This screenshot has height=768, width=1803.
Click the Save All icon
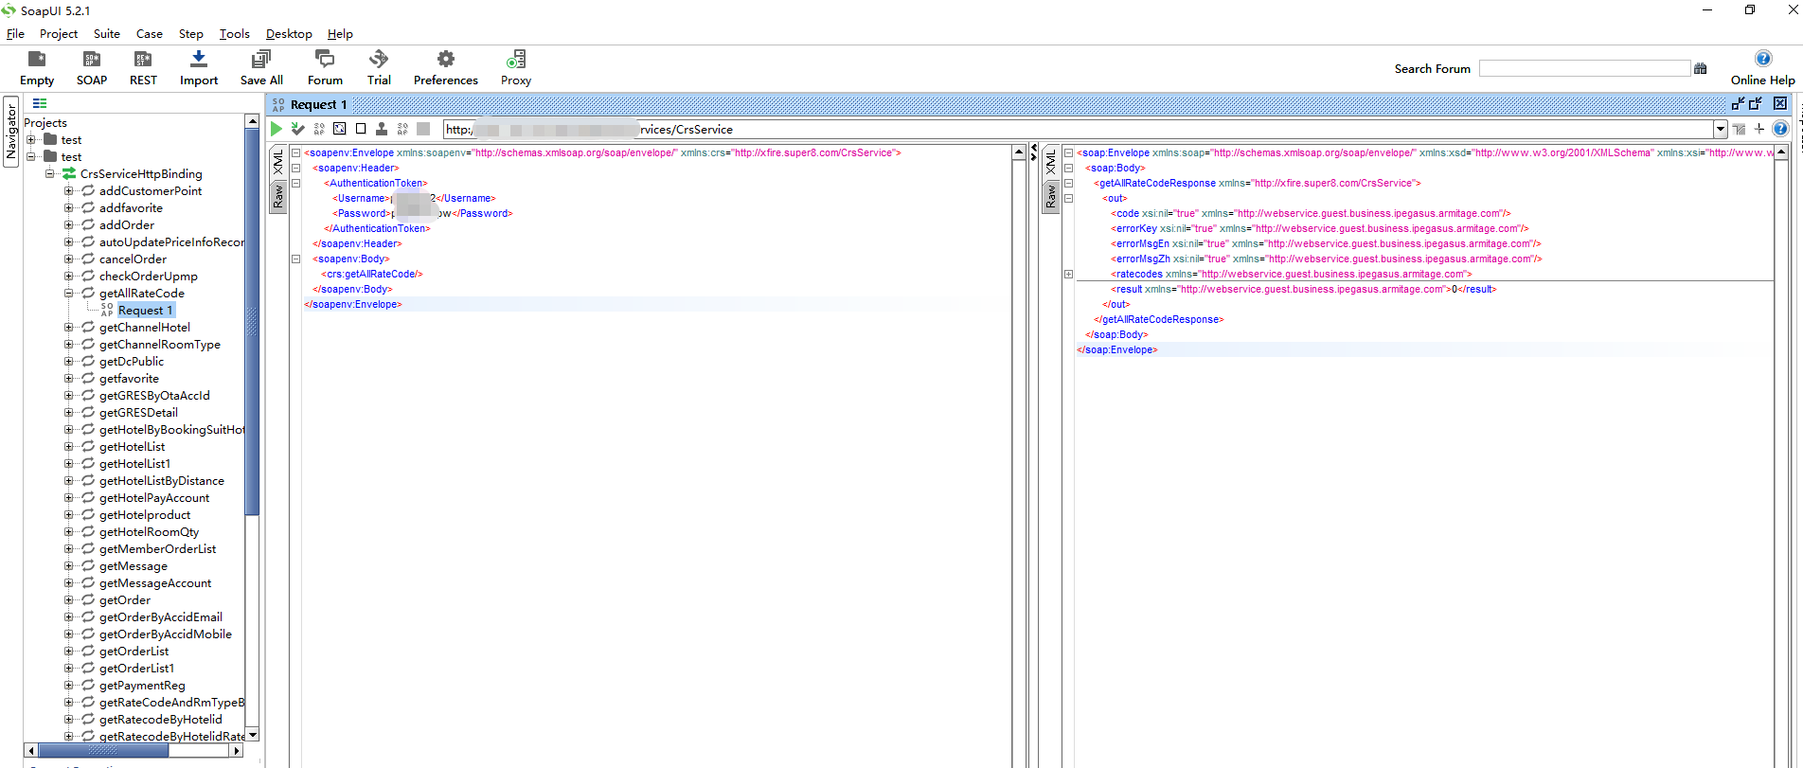261,60
